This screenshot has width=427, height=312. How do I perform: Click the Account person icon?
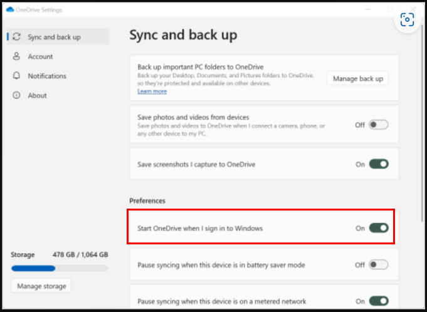click(x=16, y=56)
